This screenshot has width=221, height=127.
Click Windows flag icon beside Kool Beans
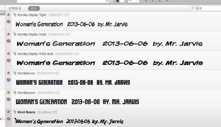tap(9, 112)
